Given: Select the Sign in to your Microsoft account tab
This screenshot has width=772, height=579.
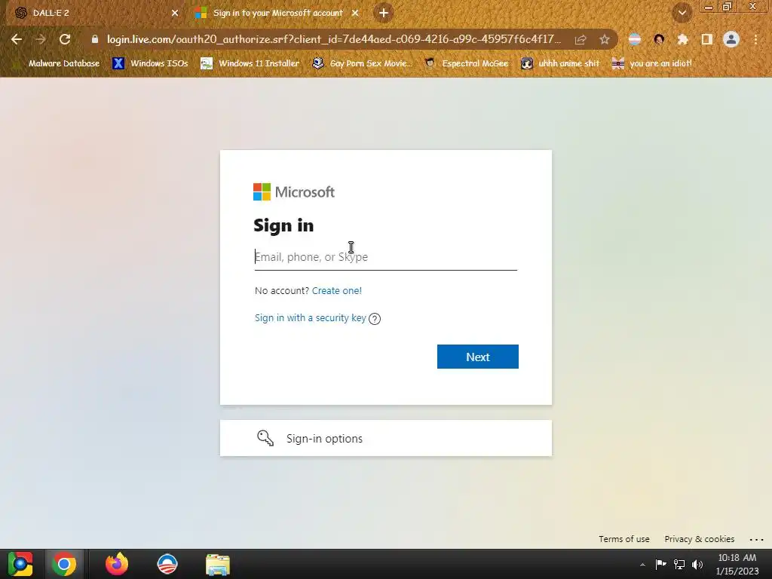Looking at the screenshot, I should pyautogui.click(x=277, y=13).
